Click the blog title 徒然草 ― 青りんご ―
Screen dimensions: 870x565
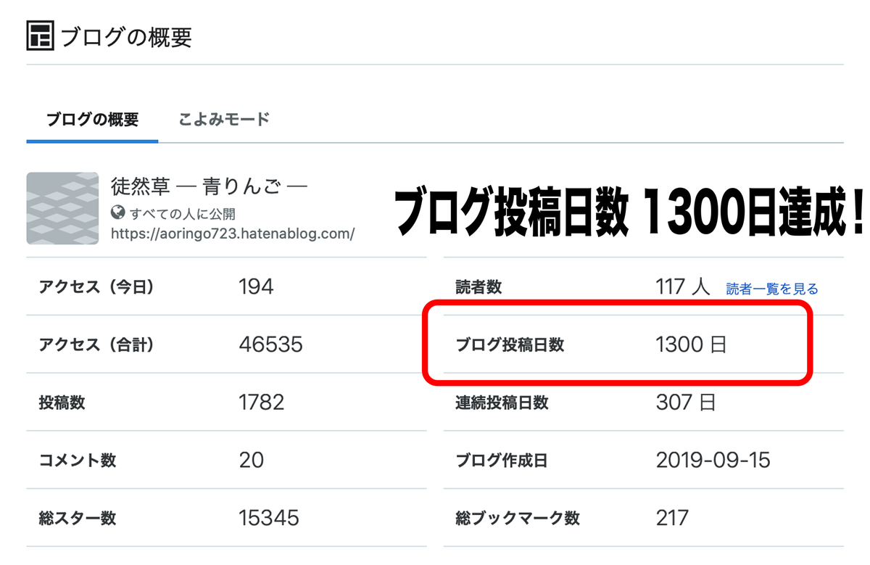[210, 186]
